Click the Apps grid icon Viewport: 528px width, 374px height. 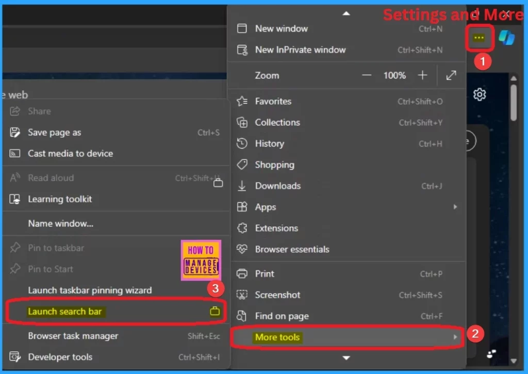[242, 206]
